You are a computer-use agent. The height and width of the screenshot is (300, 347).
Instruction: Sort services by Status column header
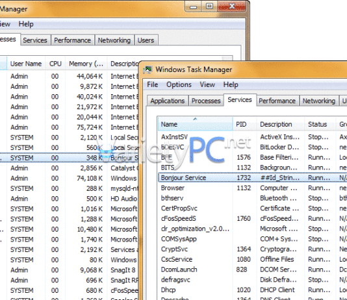(320, 124)
